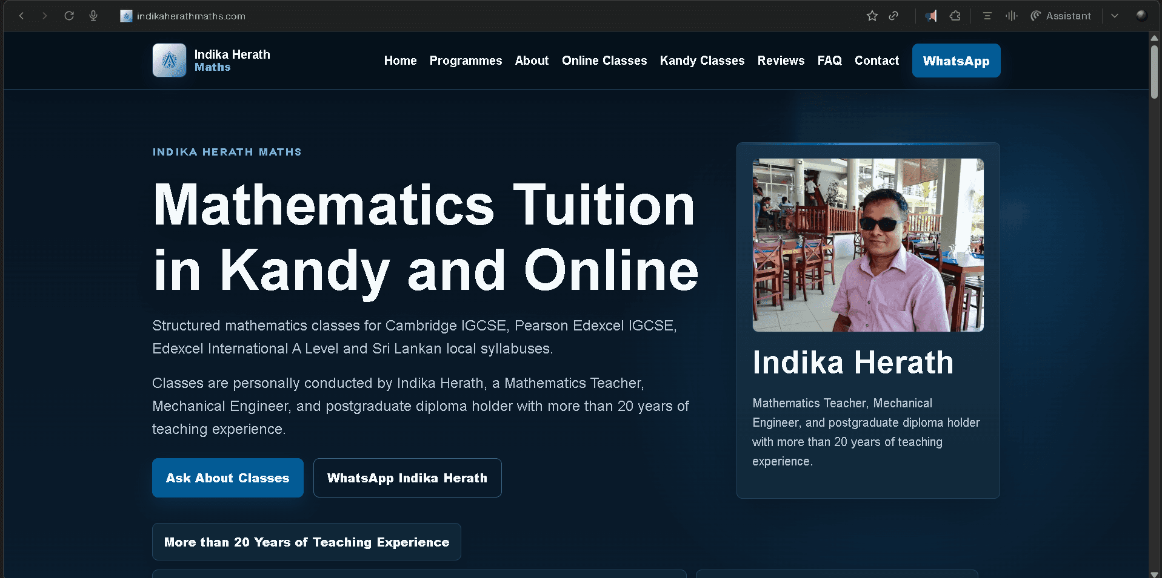Copy page link with the chain icon
This screenshot has height=578, width=1162.
[x=893, y=16]
